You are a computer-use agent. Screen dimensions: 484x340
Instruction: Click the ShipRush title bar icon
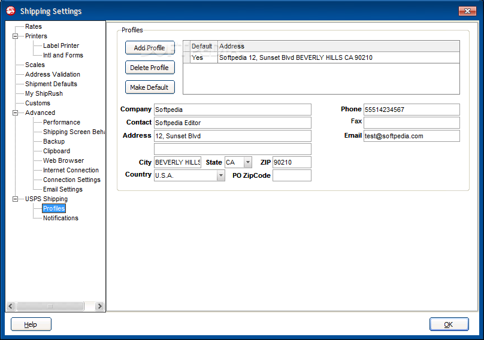point(11,11)
